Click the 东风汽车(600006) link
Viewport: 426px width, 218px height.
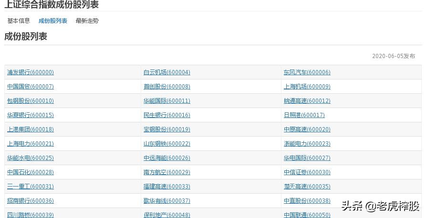tap(307, 72)
